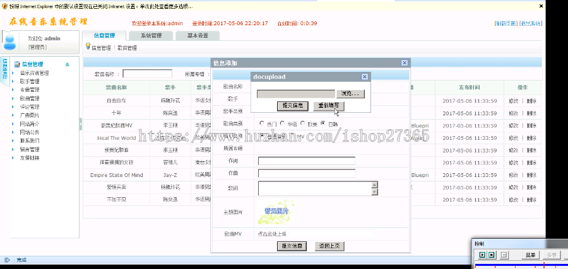Image resolution: width=568 pixels, height=269 pixels.
Task: Click the 返回上页 button
Action: (329, 246)
